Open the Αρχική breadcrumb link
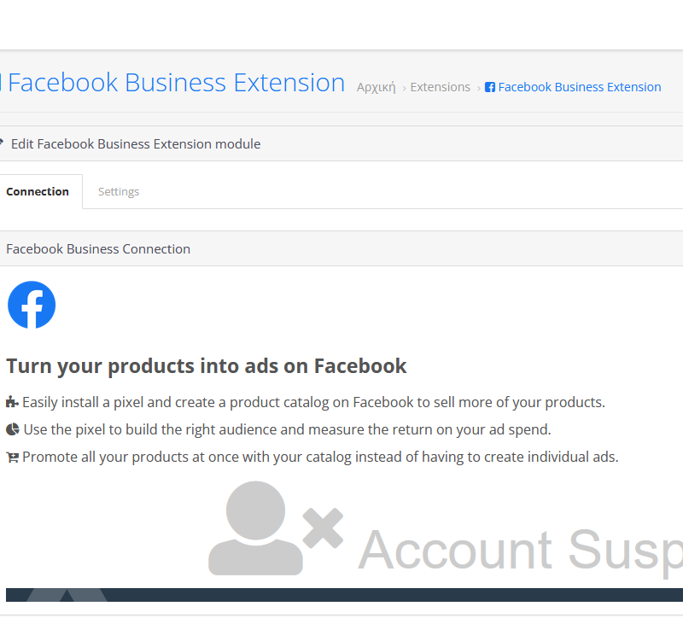 [376, 87]
